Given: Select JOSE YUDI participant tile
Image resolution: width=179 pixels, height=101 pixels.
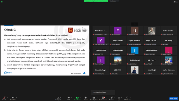Looking at the screenshot, I should 118,70.
